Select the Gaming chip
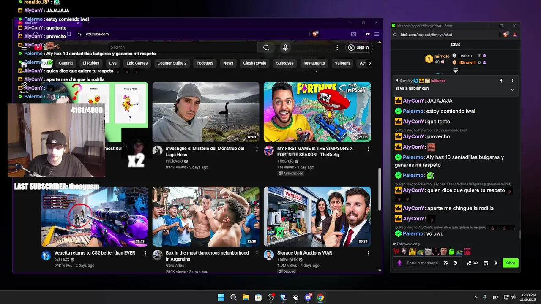541x304 pixels. (66, 63)
